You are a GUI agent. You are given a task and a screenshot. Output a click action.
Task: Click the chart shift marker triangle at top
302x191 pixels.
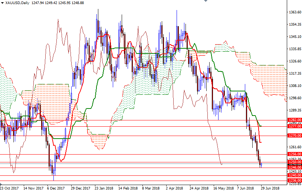206,1
